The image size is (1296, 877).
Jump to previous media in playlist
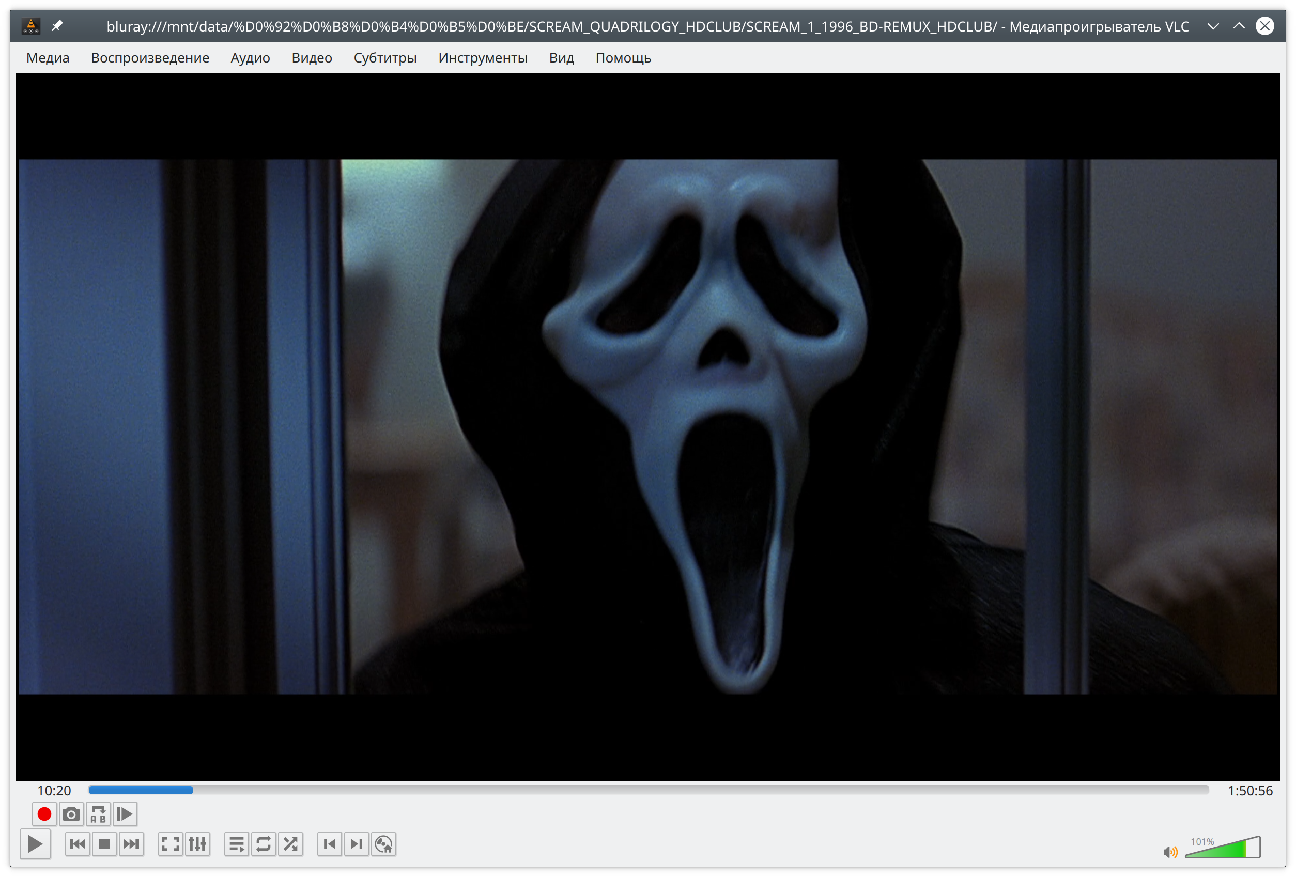[78, 843]
